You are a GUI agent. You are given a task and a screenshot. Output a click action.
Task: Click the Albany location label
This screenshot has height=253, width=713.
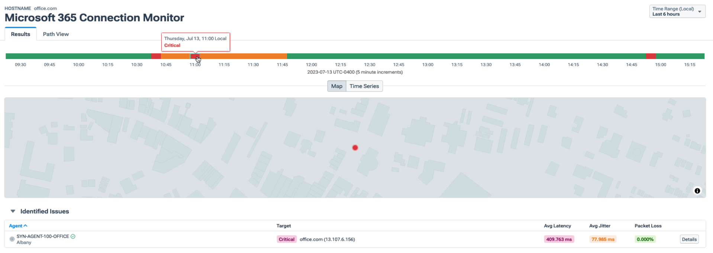coord(24,242)
